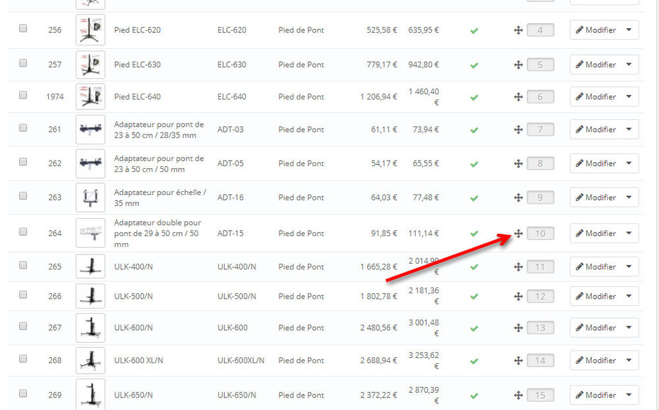659x410 pixels.
Task: Click the move handle for product 263
Action: (518, 198)
